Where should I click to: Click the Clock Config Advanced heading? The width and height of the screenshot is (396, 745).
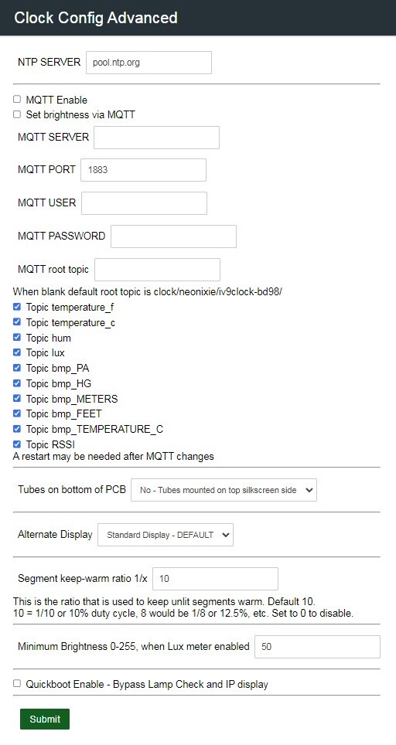point(96,18)
